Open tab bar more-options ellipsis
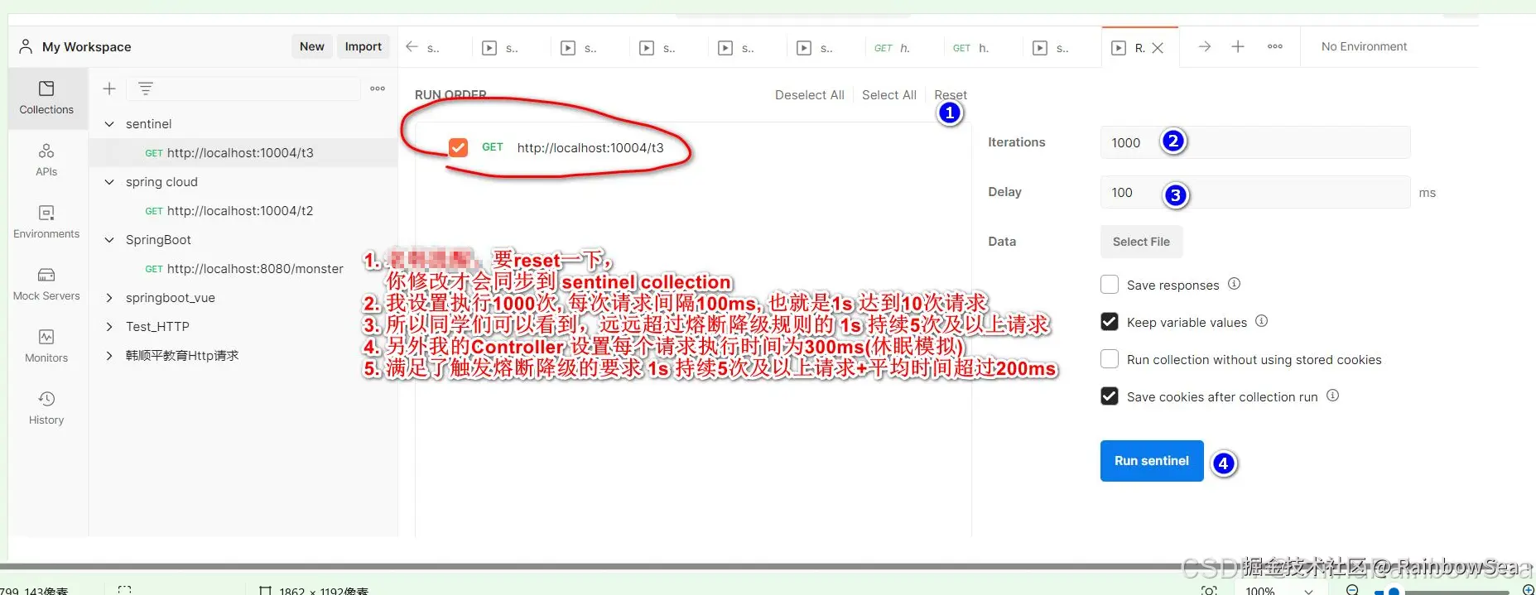The width and height of the screenshot is (1536, 595). pyautogui.click(x=1275, y=47)
